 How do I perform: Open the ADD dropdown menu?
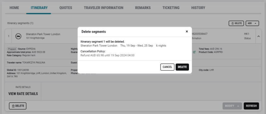(252, 23)
